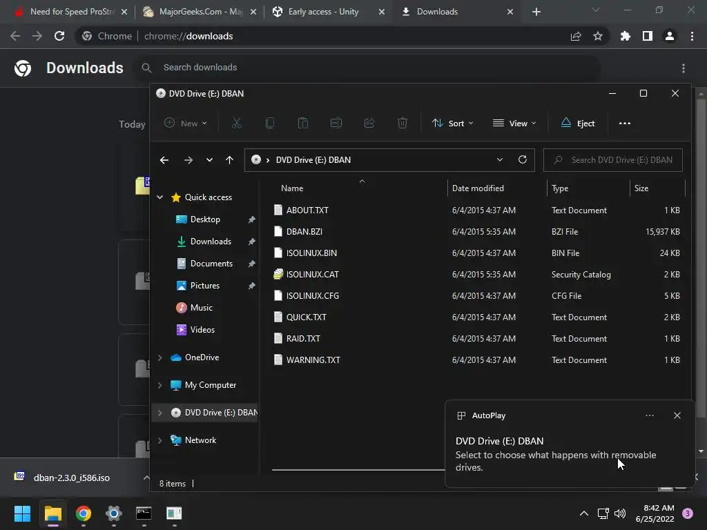This screenshot has width=707, height=530.
Task: Click the Rename icon in Explorer toolbar
Action: [x=336, y=123]
